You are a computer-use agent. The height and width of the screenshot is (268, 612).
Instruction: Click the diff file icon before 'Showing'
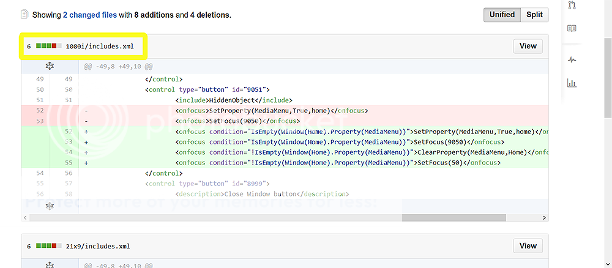(x=24, y=13)
